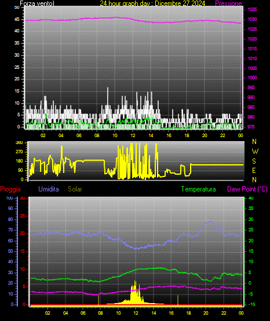Screen dimensions: 270x321
Task: Click the yellow sunset marker near 17
Action: [x=178, y=300]
